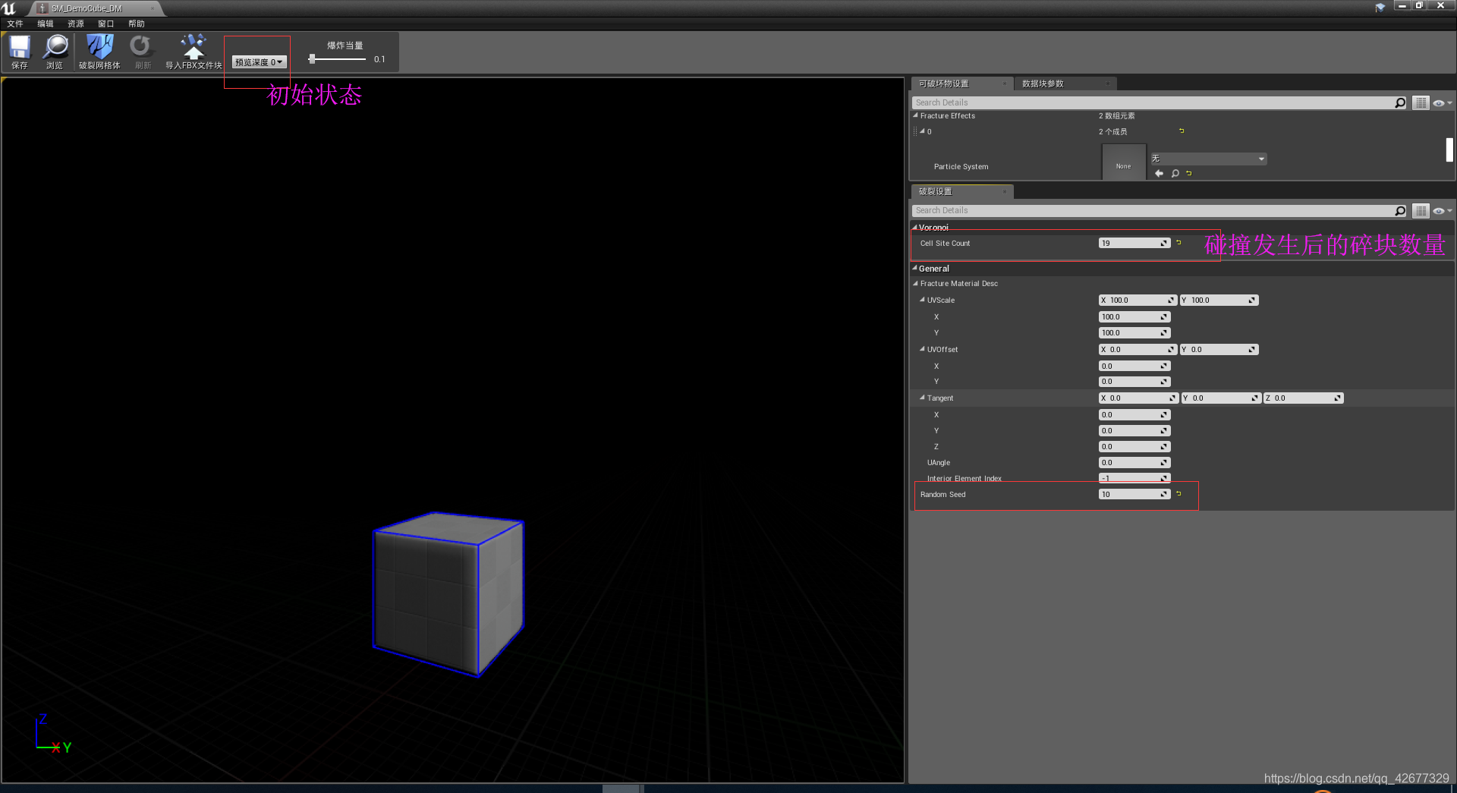Viewport: 1457px width, 793px height.
Task: Reset Cell Site Count to default
Action: 1179,243
